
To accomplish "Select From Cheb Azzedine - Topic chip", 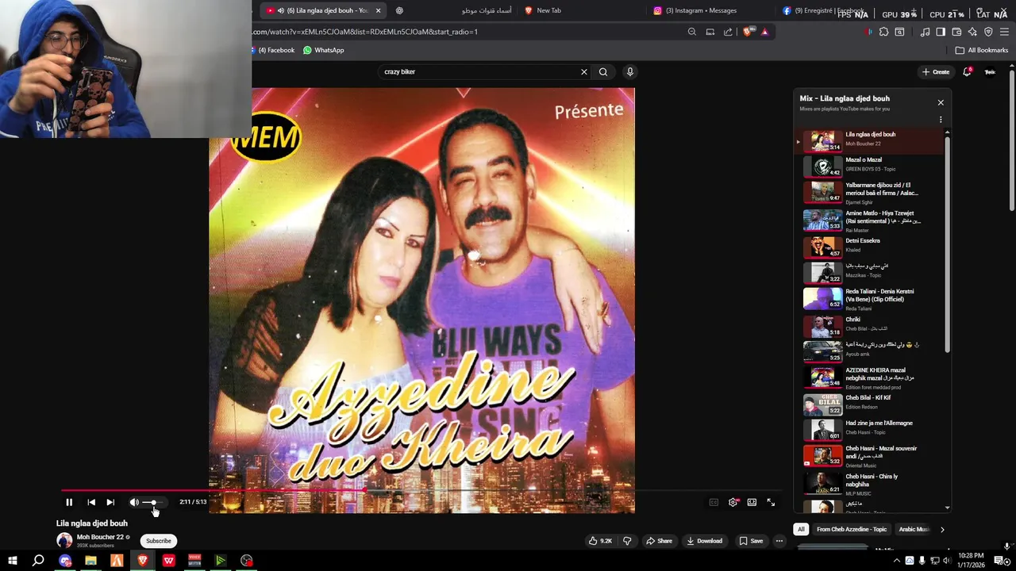I will pos(852,529).
